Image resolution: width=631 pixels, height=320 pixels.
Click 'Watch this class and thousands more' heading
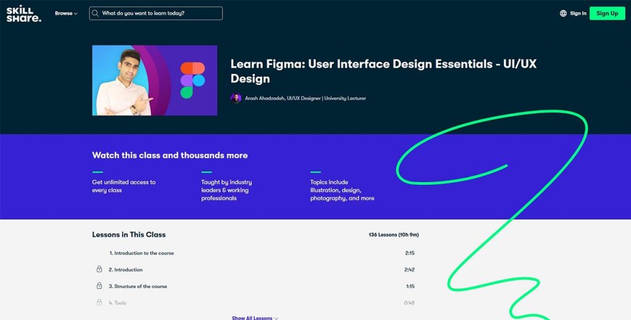pyautogui.click(x=170, y=155)
